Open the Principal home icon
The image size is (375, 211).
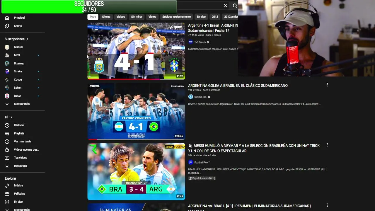(7, 18)
